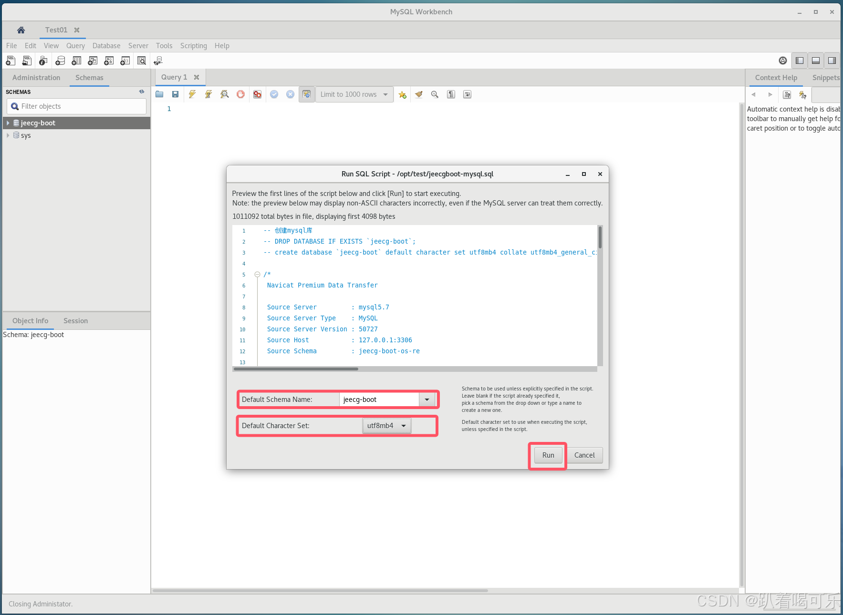Run EXPLAIN on the current statement
The width and height of the screenshot is (843, 615).
pyautogui.click(x=225, y=94)
